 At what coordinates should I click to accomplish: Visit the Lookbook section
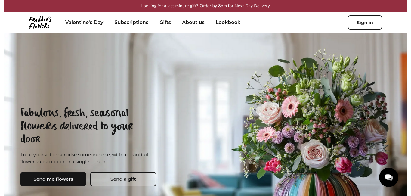point(228,22)
